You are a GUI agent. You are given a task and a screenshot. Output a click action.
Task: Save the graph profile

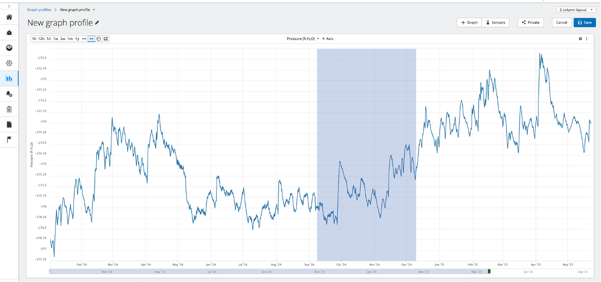584,22
